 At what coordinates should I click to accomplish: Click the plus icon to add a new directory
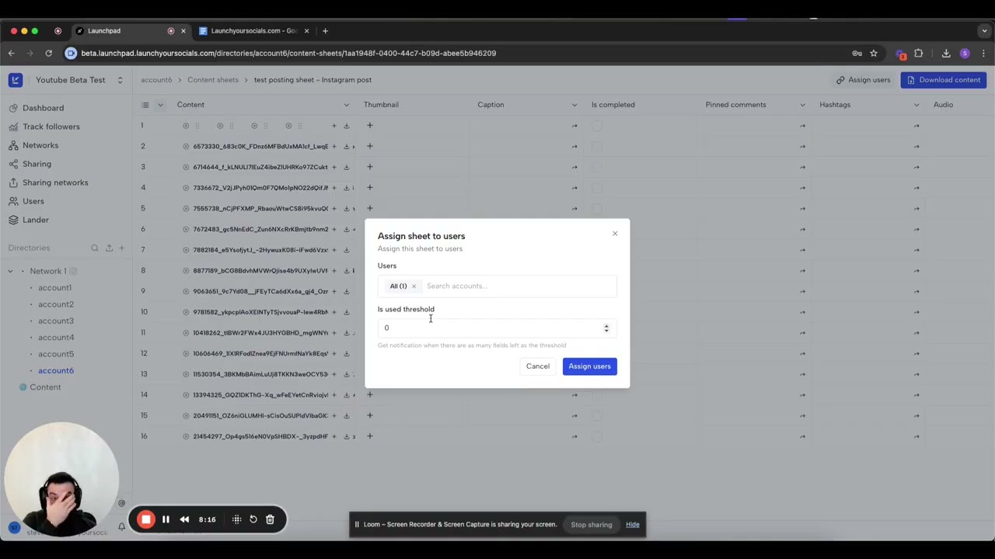point(121,248)
